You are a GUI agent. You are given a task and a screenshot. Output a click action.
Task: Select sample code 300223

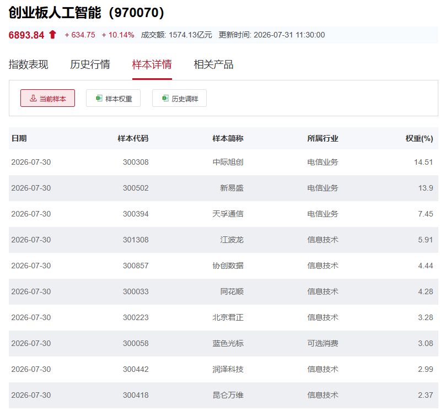(x=136, y=317)
